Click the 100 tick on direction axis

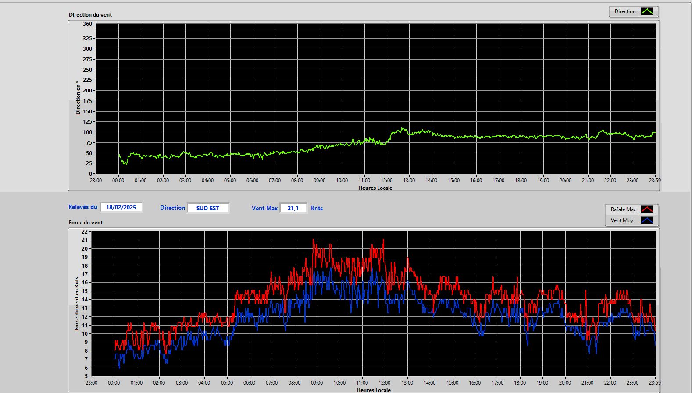point(87,132)
